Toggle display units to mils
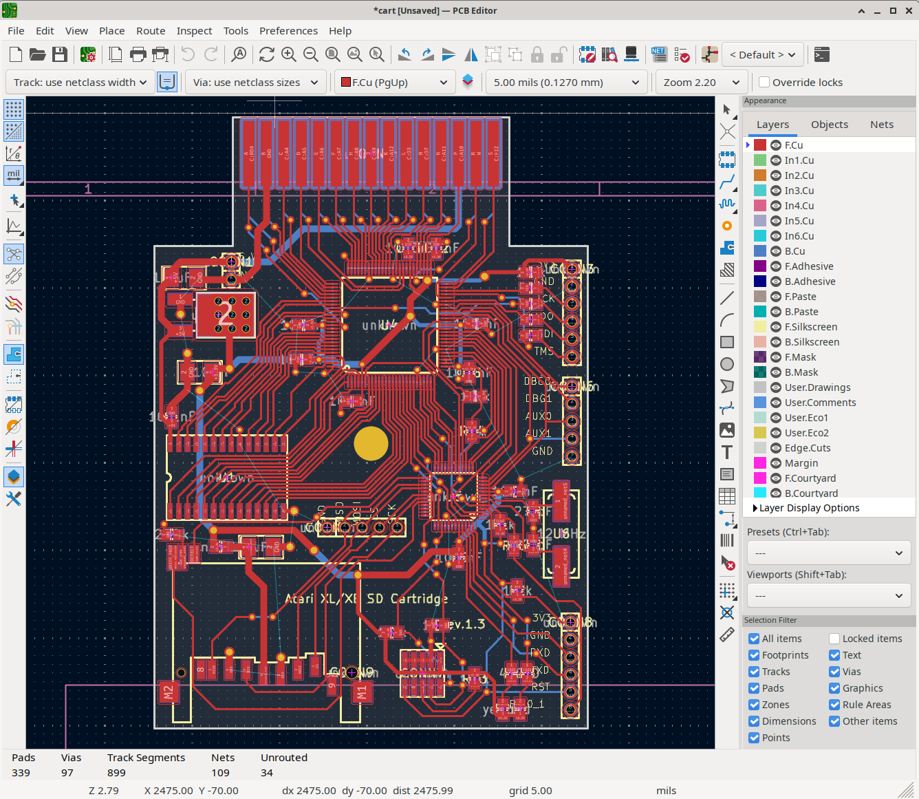Screen dimensions: 919x799 (14, 175)
